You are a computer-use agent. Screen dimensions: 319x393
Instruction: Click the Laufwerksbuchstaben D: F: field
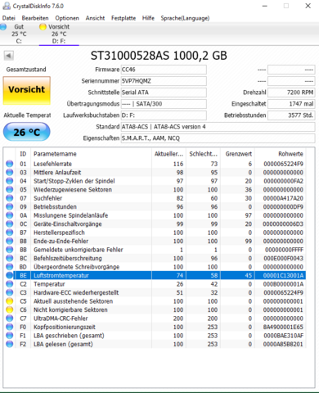coord(164,115)
